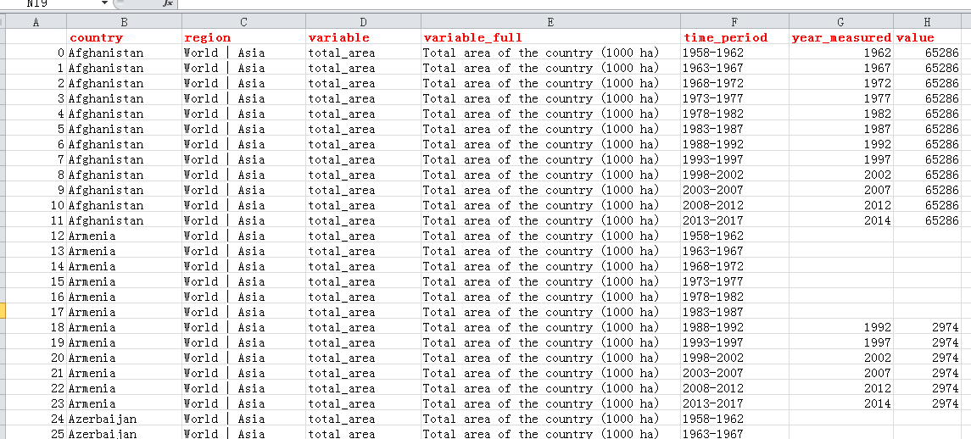Click the 'time_period' header cell
The image size is (971, 439).
click(734, 37)
